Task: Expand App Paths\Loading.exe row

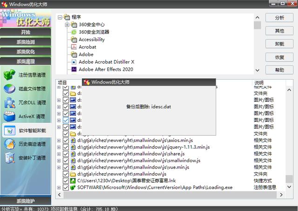Action: (59, 188)
